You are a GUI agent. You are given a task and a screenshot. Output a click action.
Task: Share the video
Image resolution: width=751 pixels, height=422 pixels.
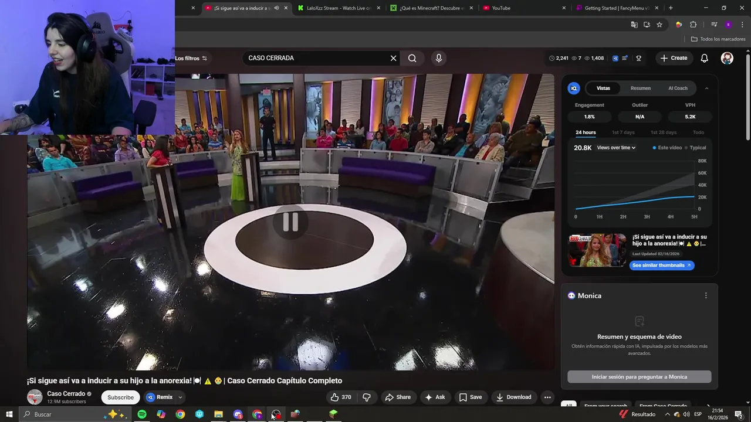[x=398, y=397]
